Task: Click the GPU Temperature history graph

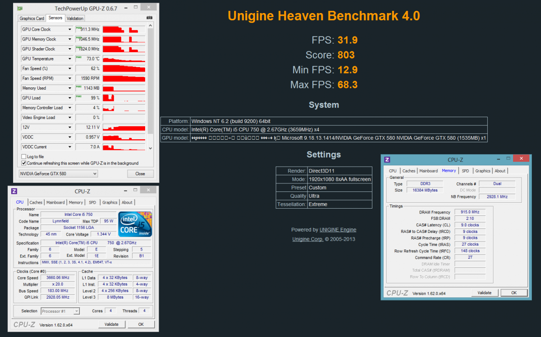Action: click(x=124, y=59)
